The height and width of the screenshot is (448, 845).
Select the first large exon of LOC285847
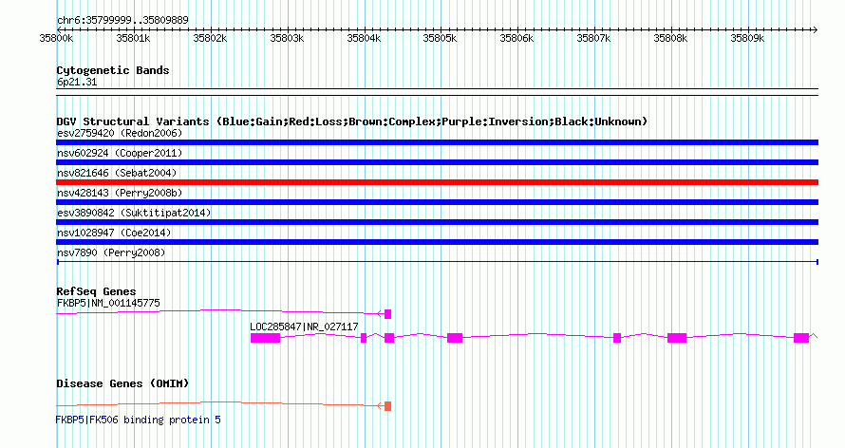click(x=265, y=338)
